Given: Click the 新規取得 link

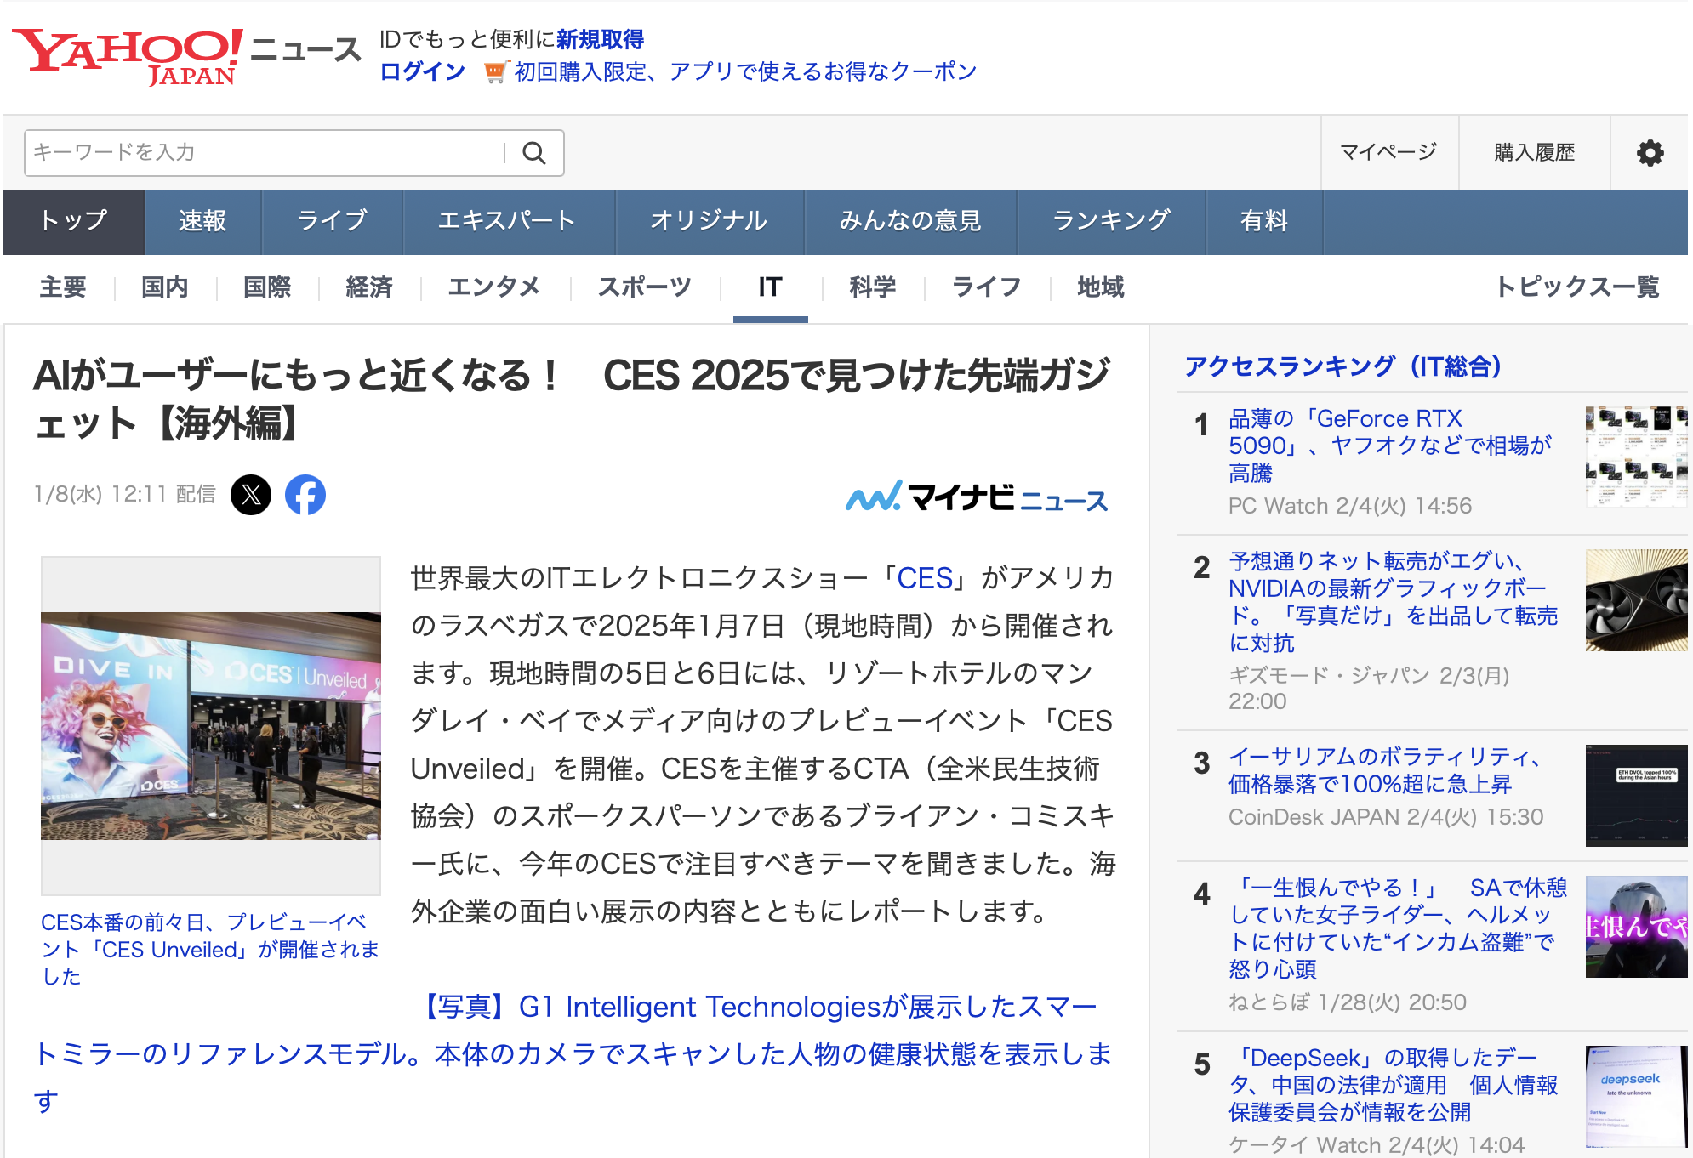Looking at the screenshot, I should pyautogui.click(x=601, y=39).
